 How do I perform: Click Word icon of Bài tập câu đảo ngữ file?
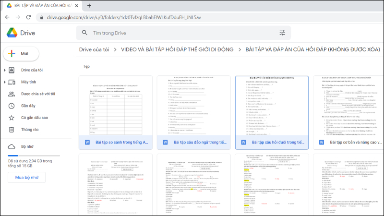pyautogui.click(x=165, y=142)
